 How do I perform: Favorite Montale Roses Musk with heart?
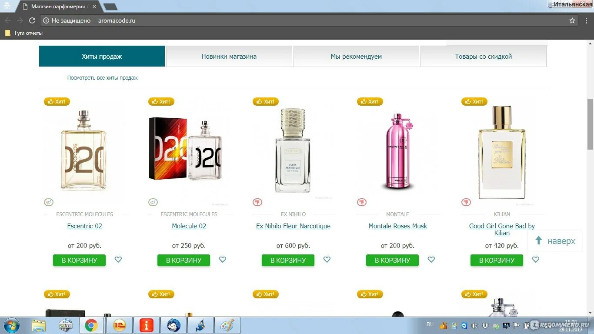431,260
